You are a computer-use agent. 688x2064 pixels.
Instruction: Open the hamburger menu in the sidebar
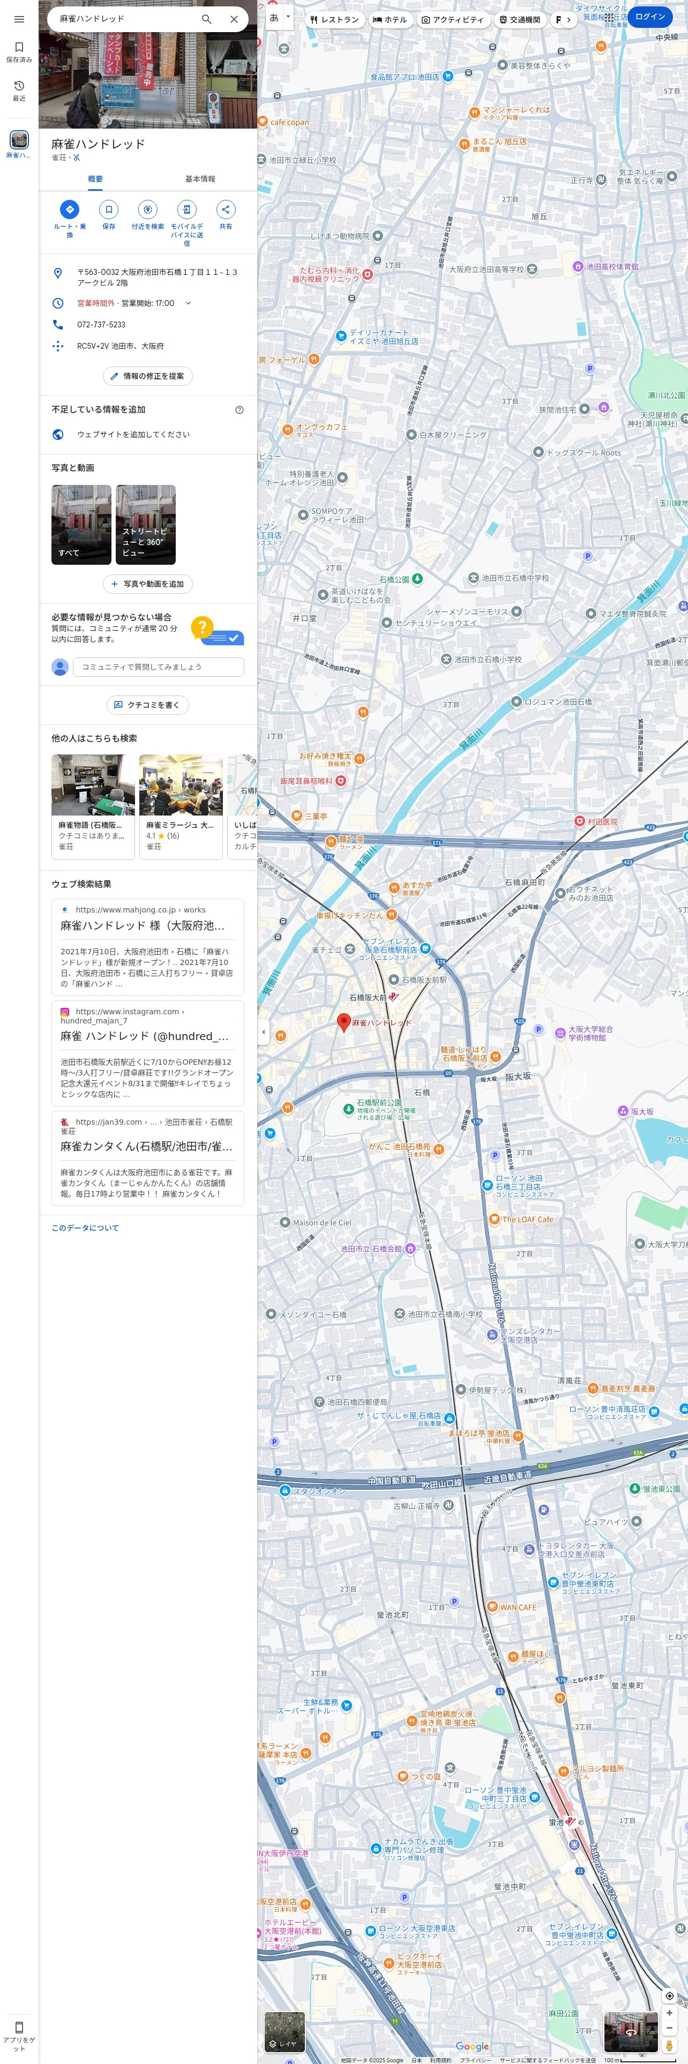pos(19,19)
